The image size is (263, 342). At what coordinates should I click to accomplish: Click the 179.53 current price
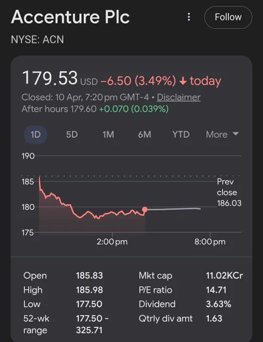(50, 77)
